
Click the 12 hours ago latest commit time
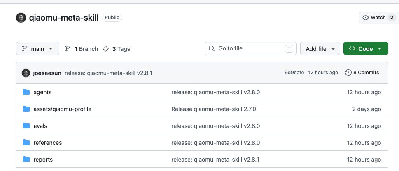point(323,73)
